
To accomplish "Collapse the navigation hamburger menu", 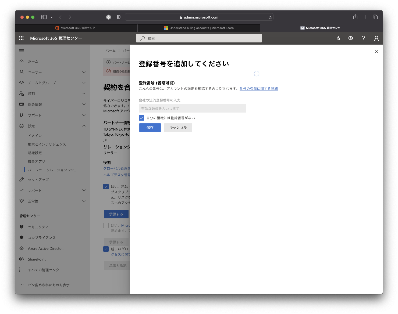I will click(x=22, y=50).
